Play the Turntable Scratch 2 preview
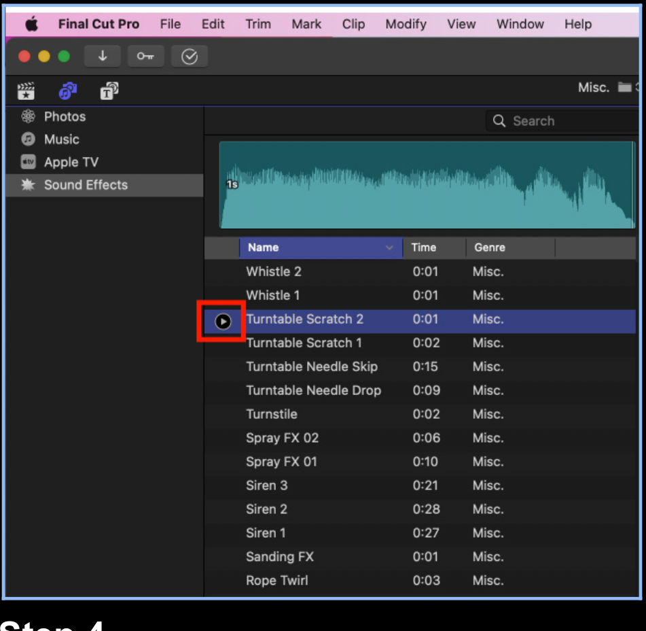 [223, 321]
